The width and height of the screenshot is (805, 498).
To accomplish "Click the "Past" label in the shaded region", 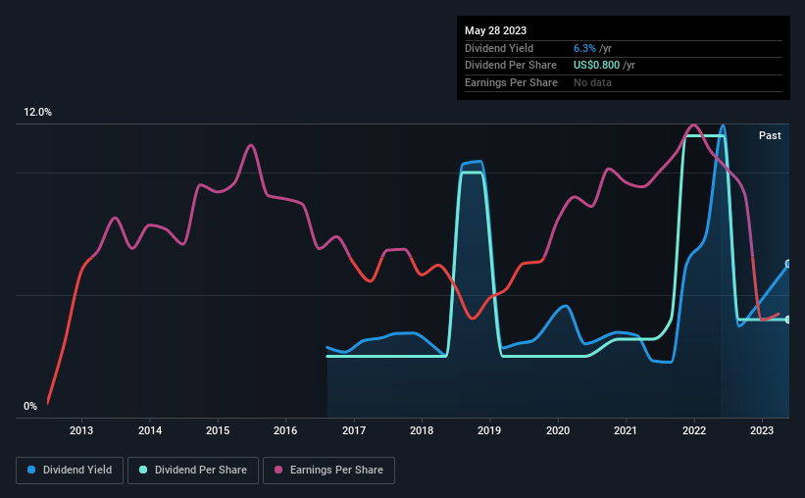I will pos(770,135).
